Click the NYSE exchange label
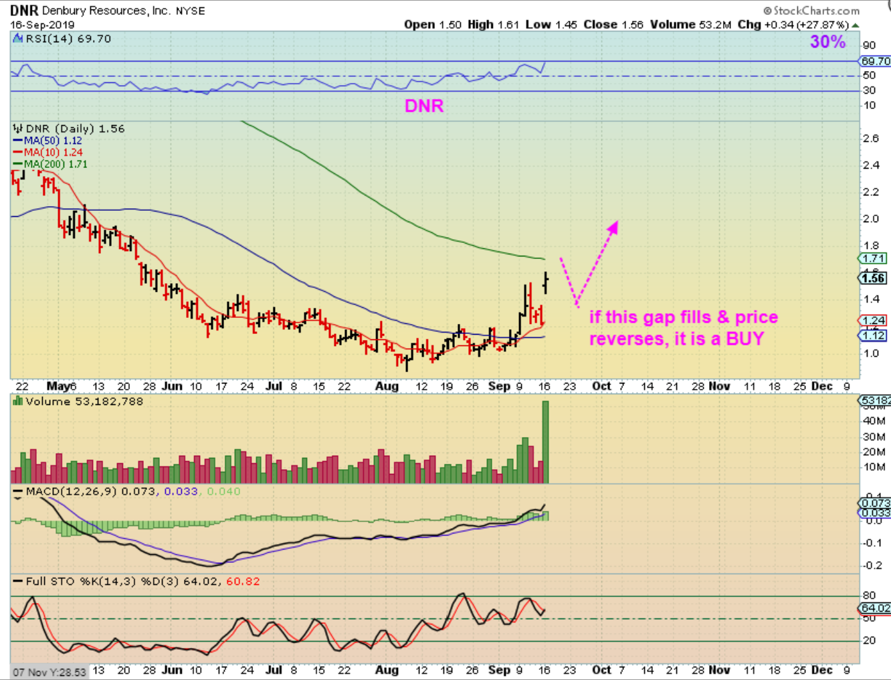This screenshot has width=891, height=680. tap(191, 11)
